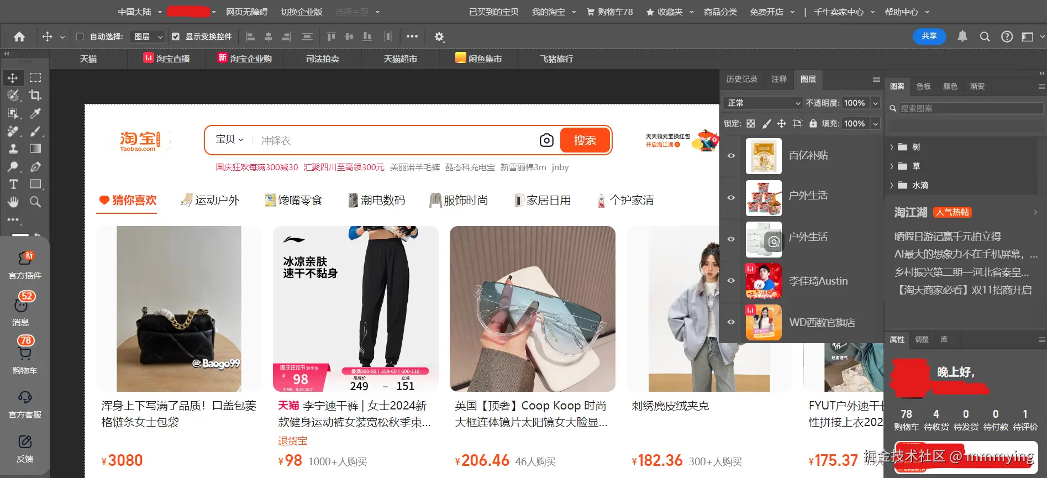Select the Pen tool

tap(35, 166)
